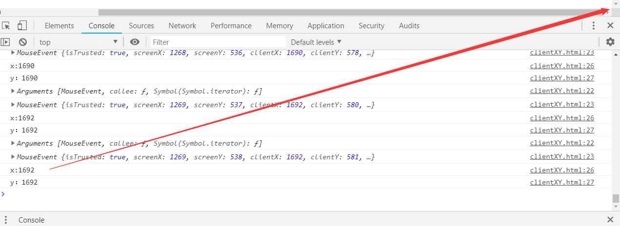Open the Application tab
The height and width of the screenshot is (226, 620).
[326, 26]
